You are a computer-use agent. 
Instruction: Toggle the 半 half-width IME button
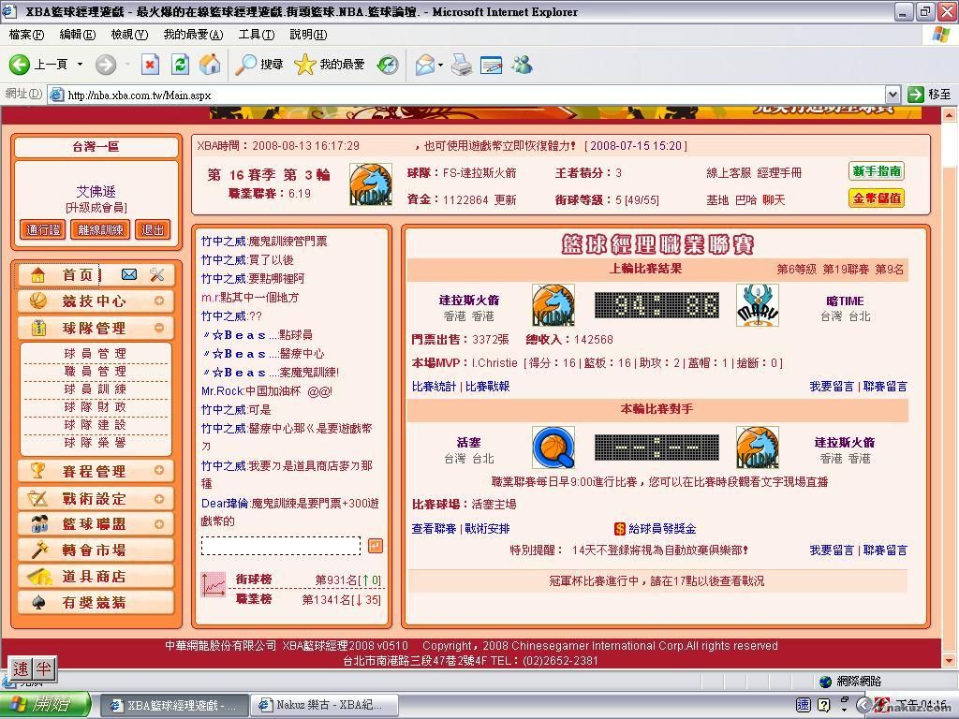pos(43,668)
